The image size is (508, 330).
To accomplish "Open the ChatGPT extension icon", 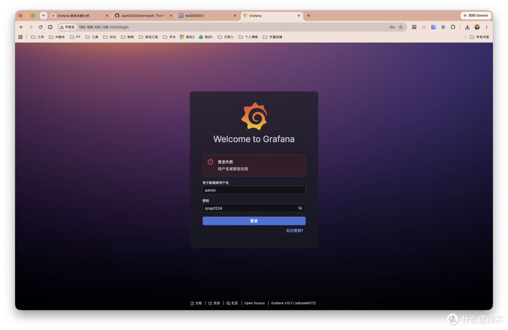I will (x=443, y=27).
